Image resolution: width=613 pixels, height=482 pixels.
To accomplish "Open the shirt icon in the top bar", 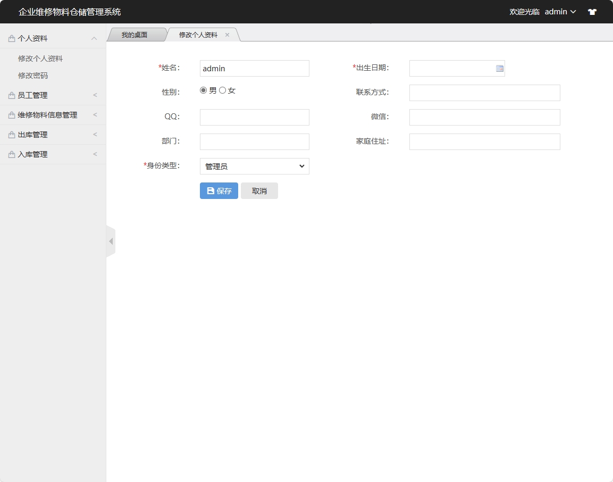I will [592, 11].
